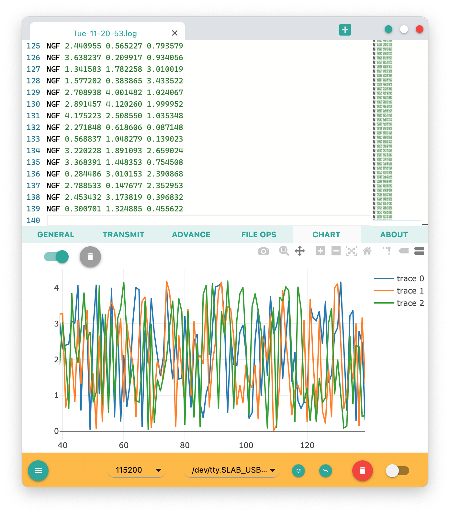Click the empty line 140 in the log editor
Viewport: 450px width, 514px height.
point(207,220)
